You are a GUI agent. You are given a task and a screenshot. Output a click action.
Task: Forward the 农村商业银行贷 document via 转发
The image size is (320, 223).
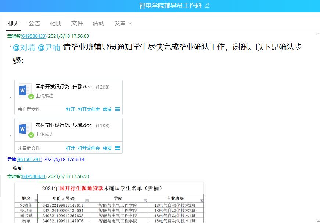(107, 148)
